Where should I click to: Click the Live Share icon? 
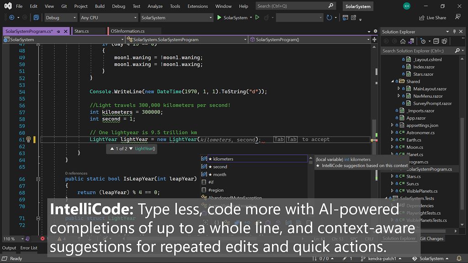pos(422,18)
